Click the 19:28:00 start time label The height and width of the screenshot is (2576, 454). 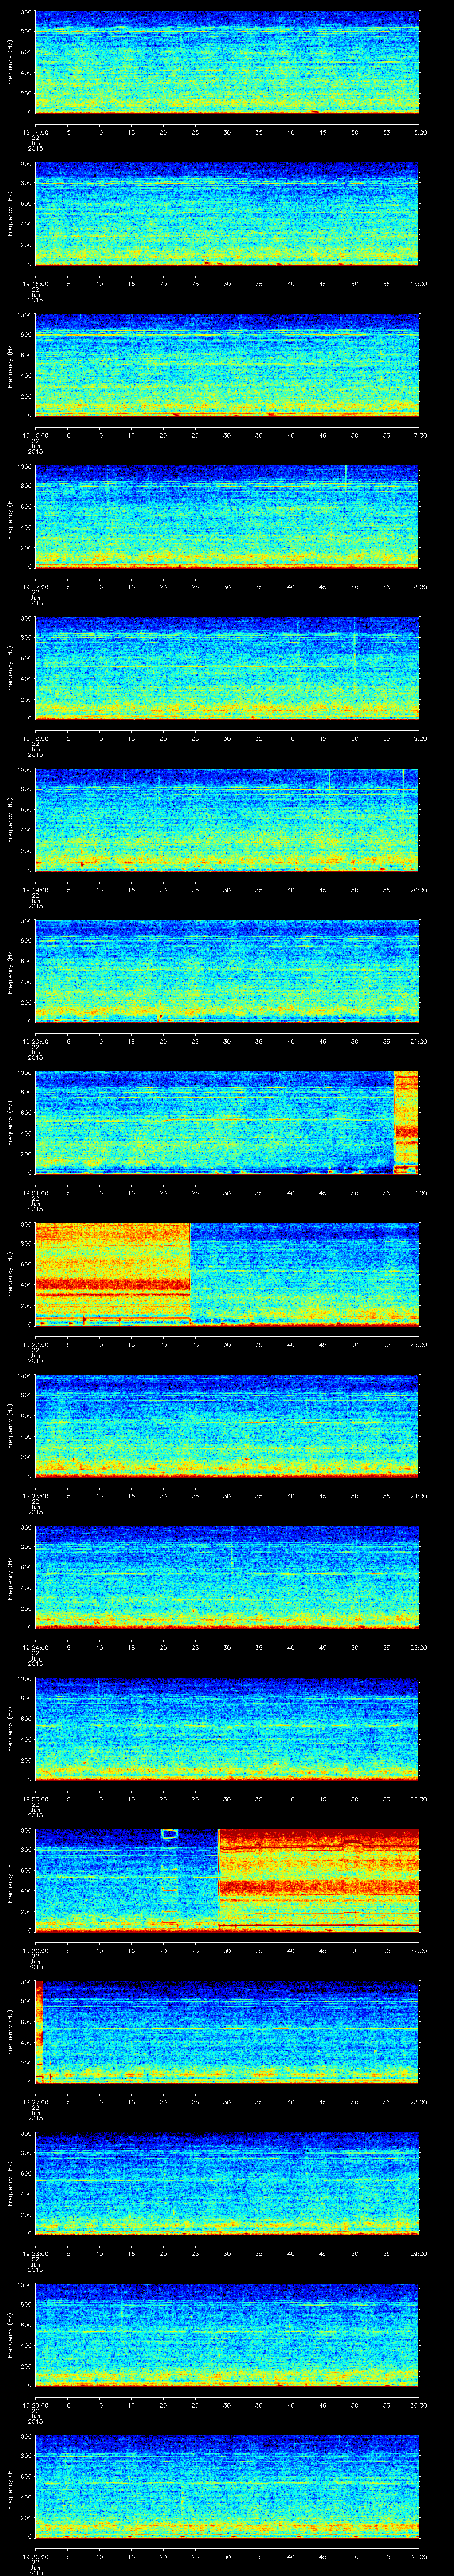pyautogui.click(x=35, y=2254)
